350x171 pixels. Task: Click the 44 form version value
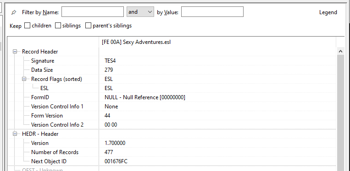[x=107, y=115]
